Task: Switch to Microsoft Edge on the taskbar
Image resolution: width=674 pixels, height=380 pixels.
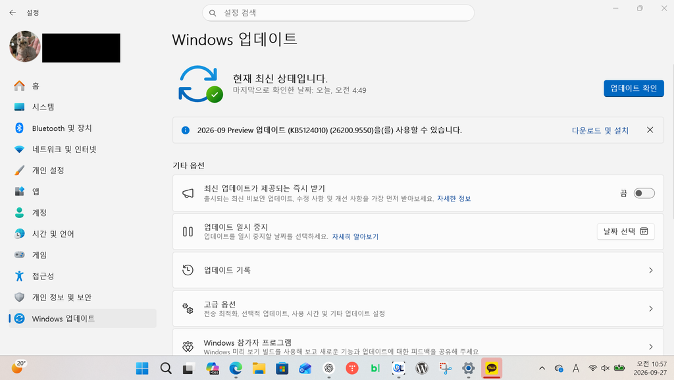Action: [236, 368]
